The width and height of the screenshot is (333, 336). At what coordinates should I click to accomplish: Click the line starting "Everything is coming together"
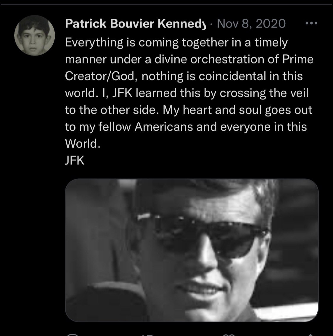pyautogui.click(x=176, y=43)
